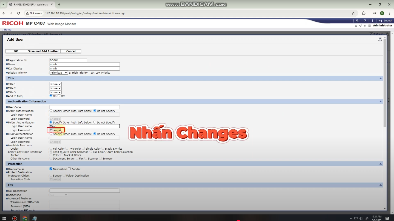The height and width of the screenshot is (221, 394).
Task: Open the question mark help icon in header bar
Action: click(365, 21)
